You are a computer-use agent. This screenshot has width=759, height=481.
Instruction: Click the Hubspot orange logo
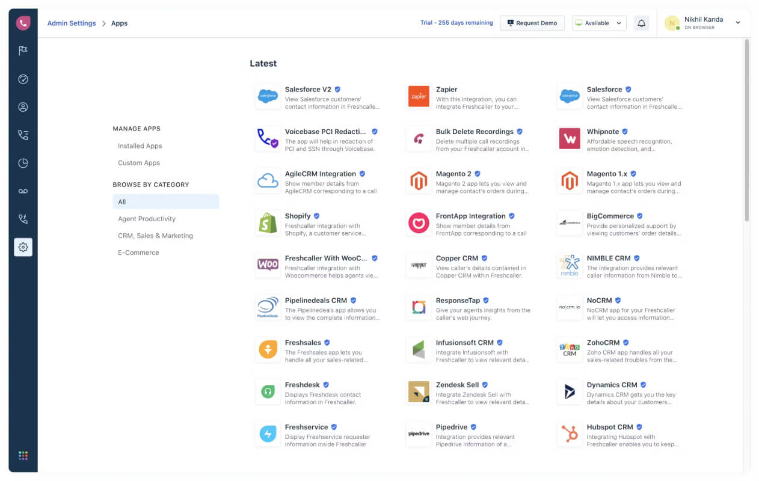570,434
